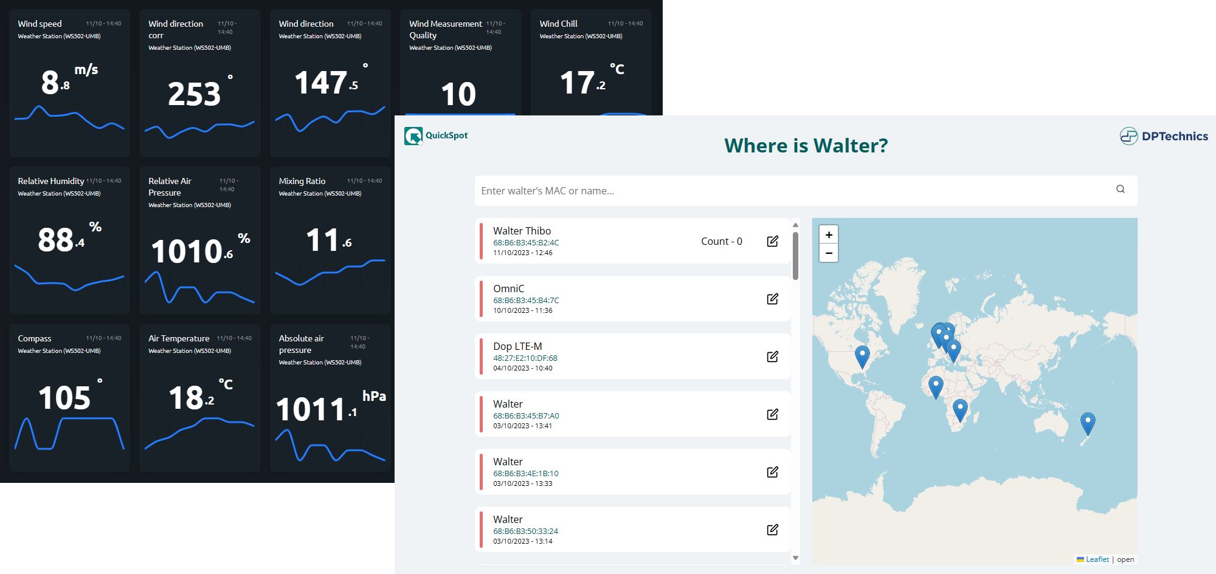This screenshot has height=574, width=1216.
Task: Open the Mixing Ratio tile
Action: [330, 241]
